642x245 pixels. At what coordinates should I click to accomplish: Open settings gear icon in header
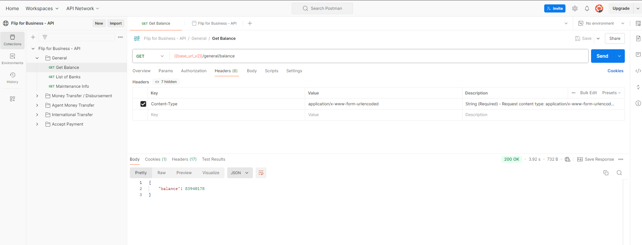[x=575, y=8]
